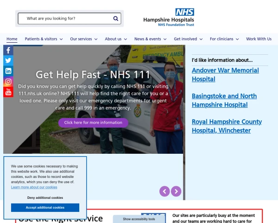Viewport: 278px width, 223px height.
Task: Click the Facebook icon in social sidebar
Action: pyautogui.click(x=8, y=50)
